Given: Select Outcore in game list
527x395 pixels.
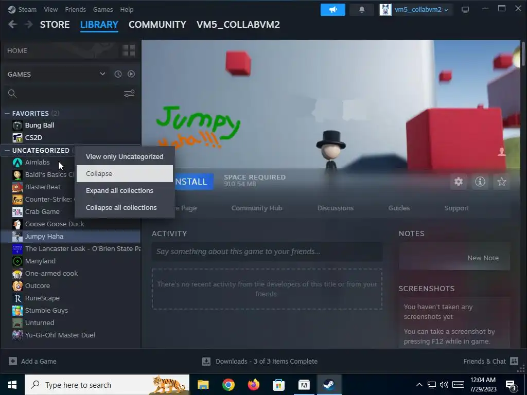Looking at the screenshot, I should click(71, 286).
